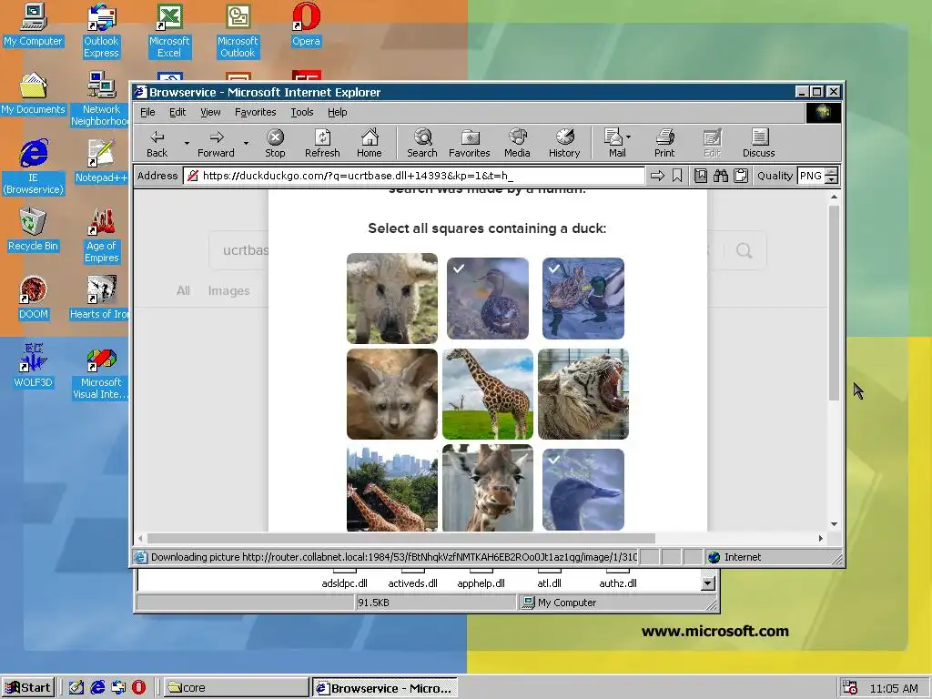Click the Back toolbar button
This screenshot has width=932, height=699.
[x=157, y=144]
